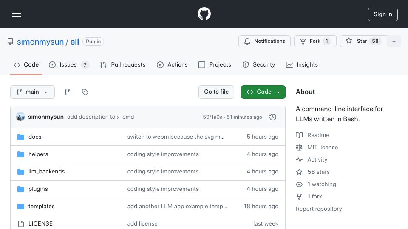Open the helpers folder
408x229 pixels.
click(38, 154)
